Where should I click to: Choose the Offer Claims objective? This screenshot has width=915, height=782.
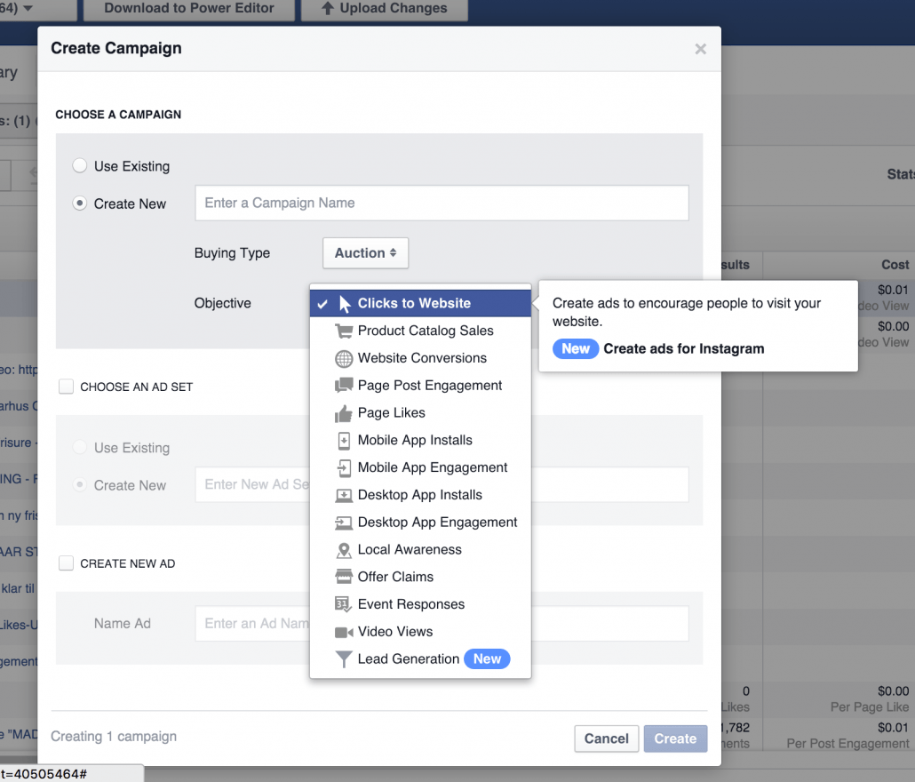coord(420,577)
